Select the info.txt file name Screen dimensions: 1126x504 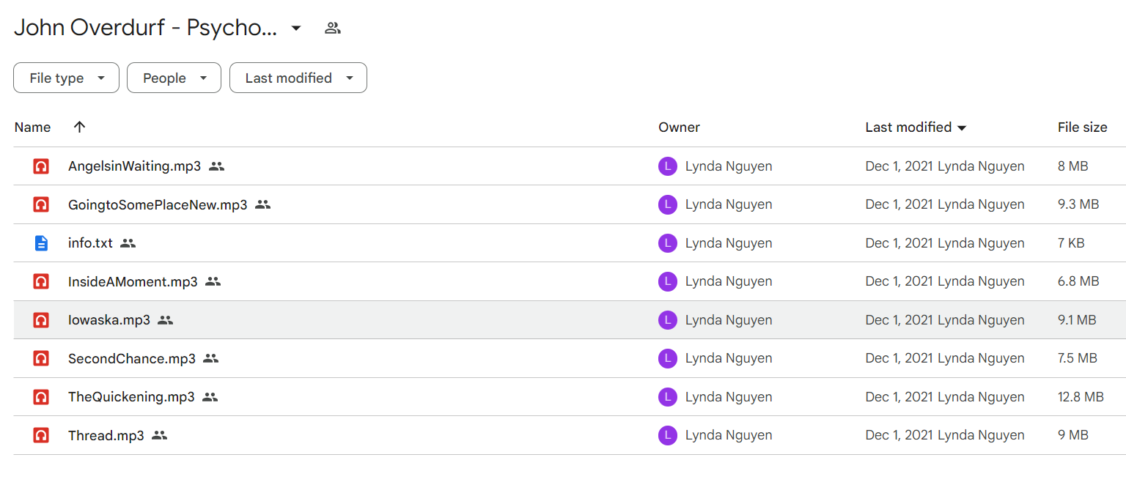[x=90, y=243]
